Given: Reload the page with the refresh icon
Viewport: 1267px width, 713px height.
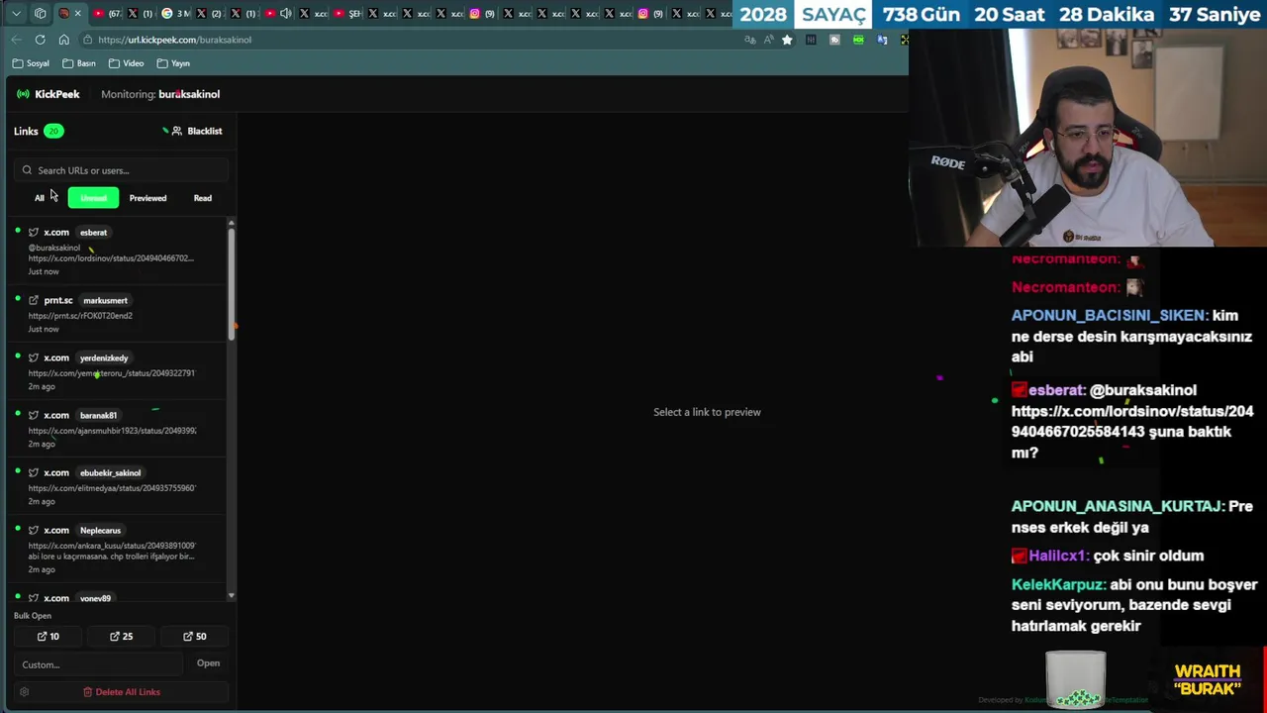Looking at the screenshot, I should [x=40, y=40].
